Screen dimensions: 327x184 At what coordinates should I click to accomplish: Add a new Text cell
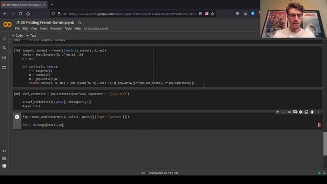click(x=31, y=36)
